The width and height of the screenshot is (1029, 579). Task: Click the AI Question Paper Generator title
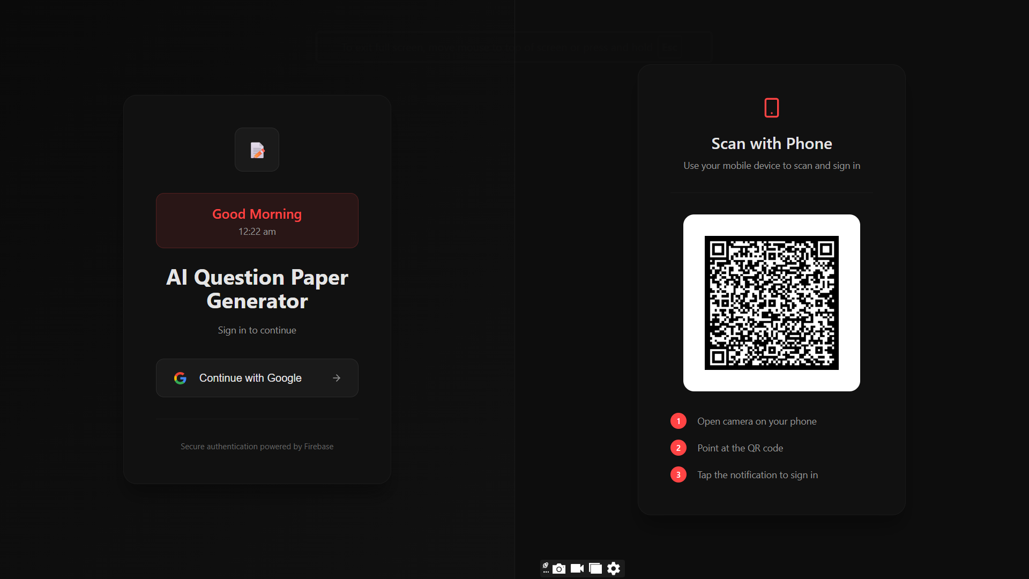tap(257, 289)
